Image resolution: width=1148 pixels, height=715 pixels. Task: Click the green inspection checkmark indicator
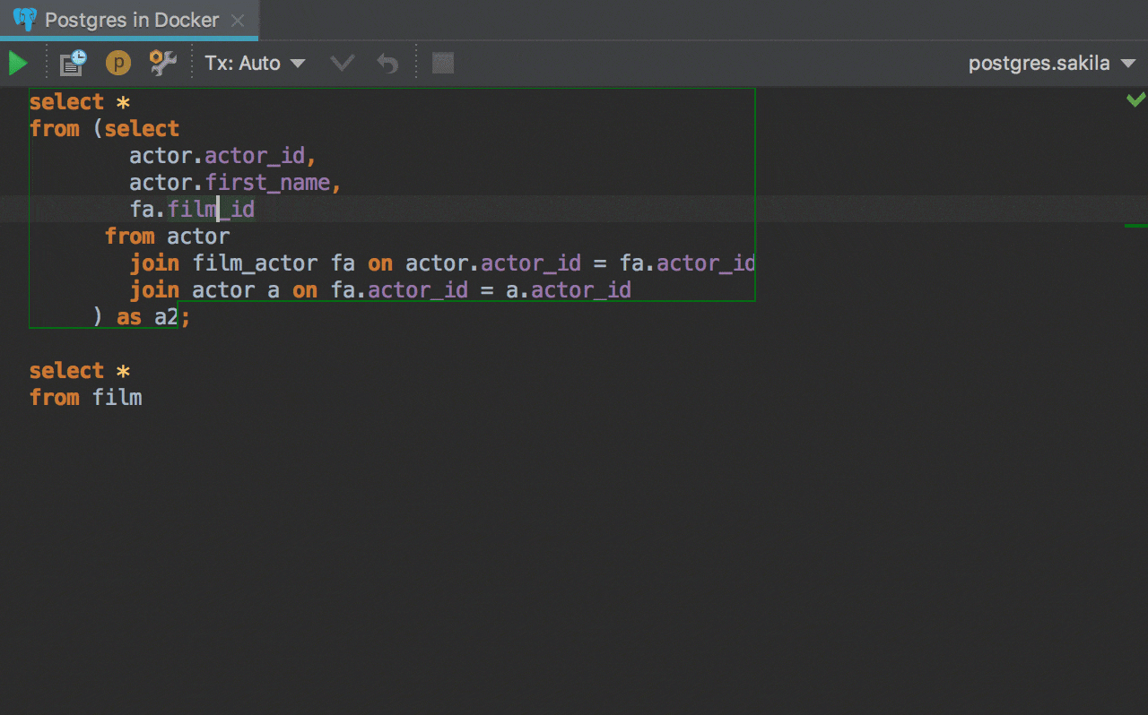pyautogui.click(x=1135, y=99)
